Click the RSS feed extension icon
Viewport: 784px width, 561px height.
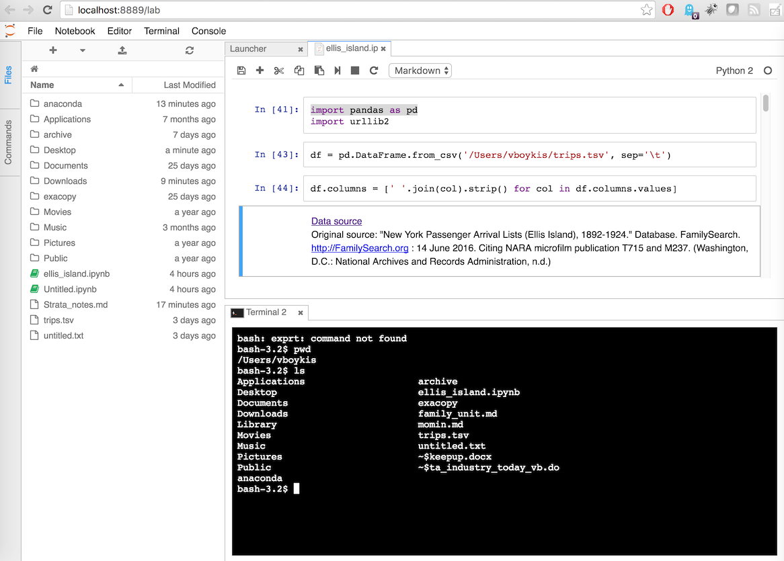(754, 9)
